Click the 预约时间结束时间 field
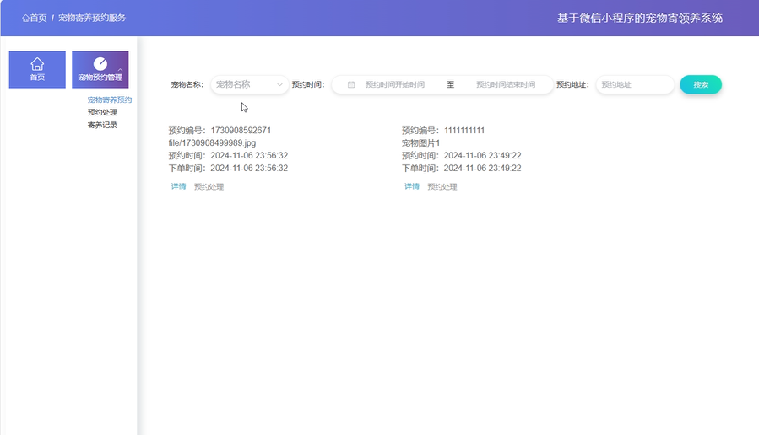 (506, 84)
